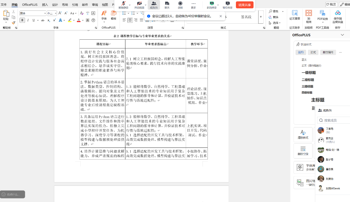Turn on camera via 开启视频
The height and width of the screenshot is (202, 350).
pos(139,5)
